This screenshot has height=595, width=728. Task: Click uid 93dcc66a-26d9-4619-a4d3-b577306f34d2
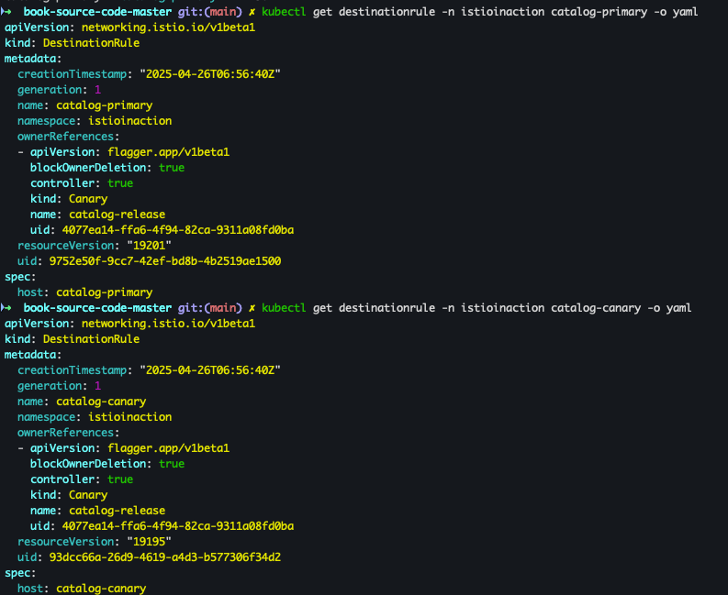point(165,557)
